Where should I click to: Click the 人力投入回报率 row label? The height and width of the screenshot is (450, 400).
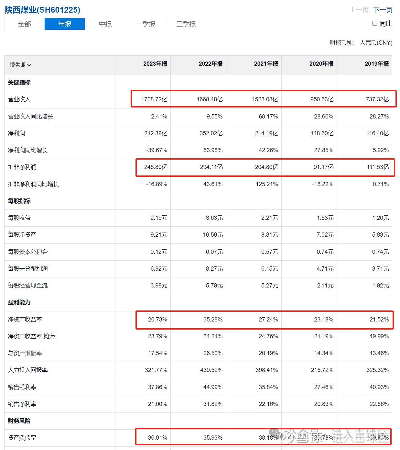coord(28,370)
